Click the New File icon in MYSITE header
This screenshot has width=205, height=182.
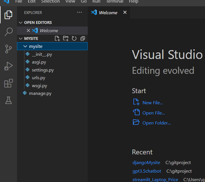pyautogui.click(x=57, y=38)
